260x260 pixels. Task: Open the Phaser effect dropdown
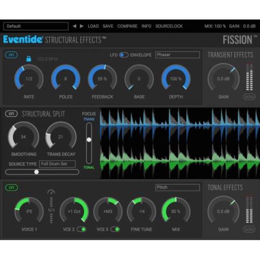point(178,55)
